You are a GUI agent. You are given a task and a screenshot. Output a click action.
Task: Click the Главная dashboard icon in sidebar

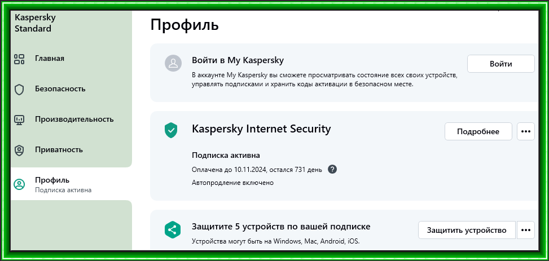tap(19, 59)
